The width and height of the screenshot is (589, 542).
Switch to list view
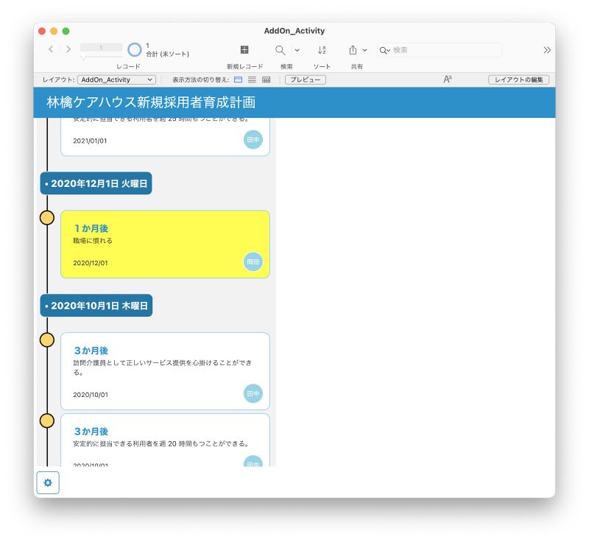pyautogui.click(x=252, y=80)
